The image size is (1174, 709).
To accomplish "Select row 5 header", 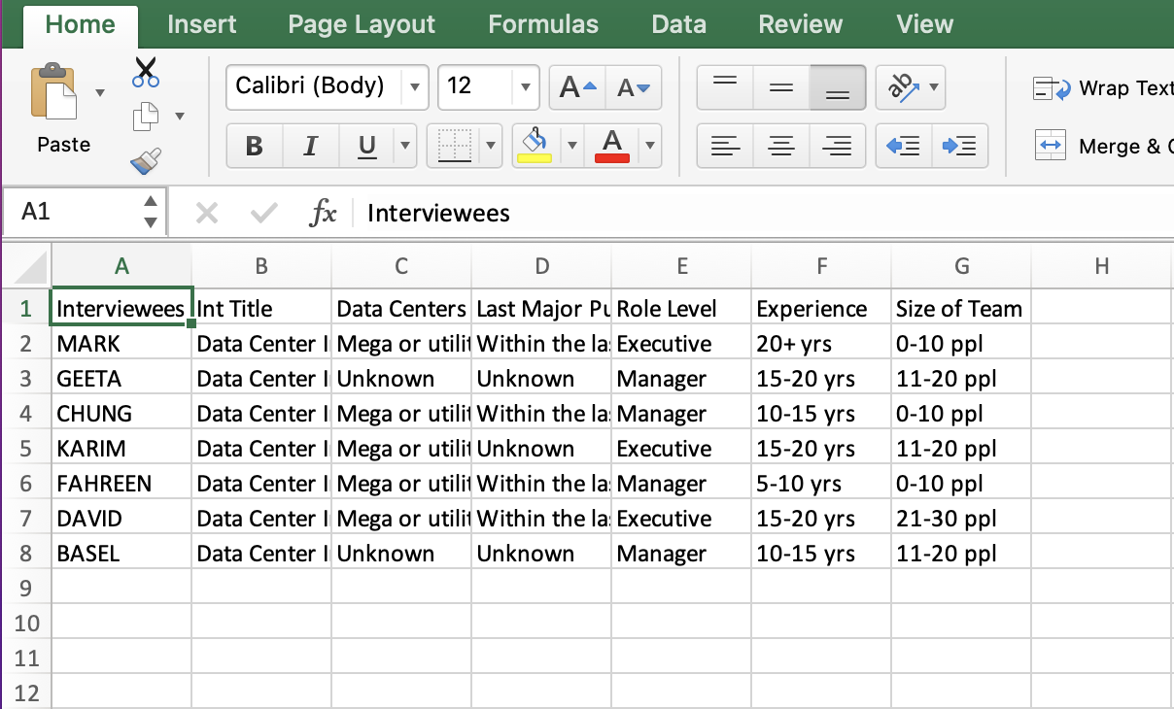I will (25, 449).
